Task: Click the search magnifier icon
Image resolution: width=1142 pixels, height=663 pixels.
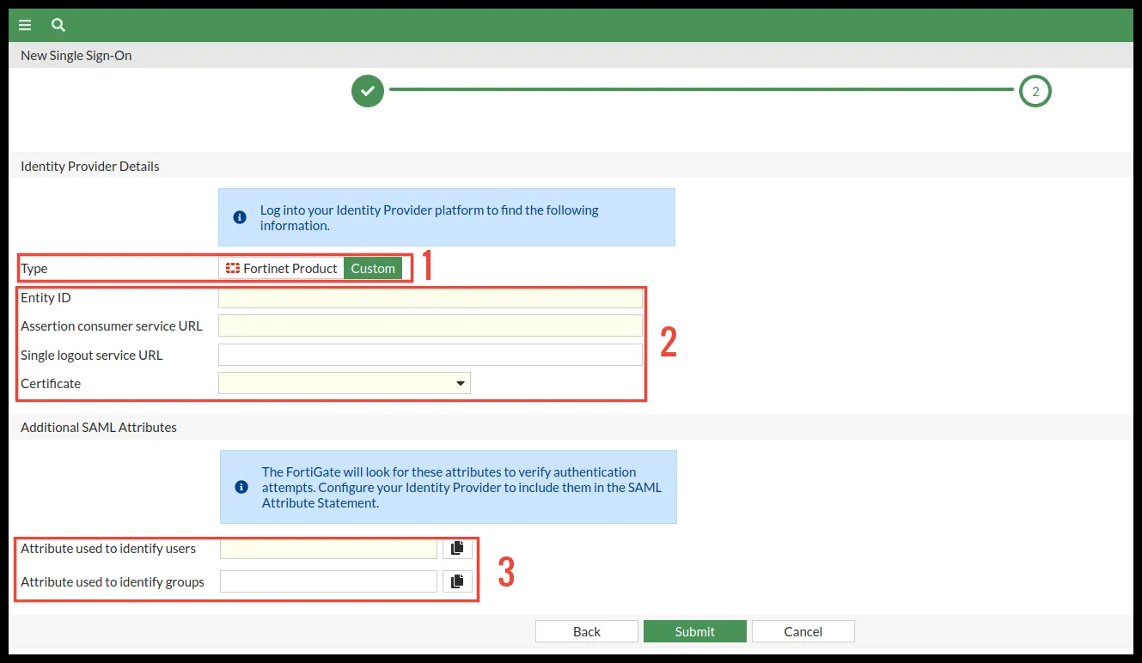Action: tap(58, 26)
